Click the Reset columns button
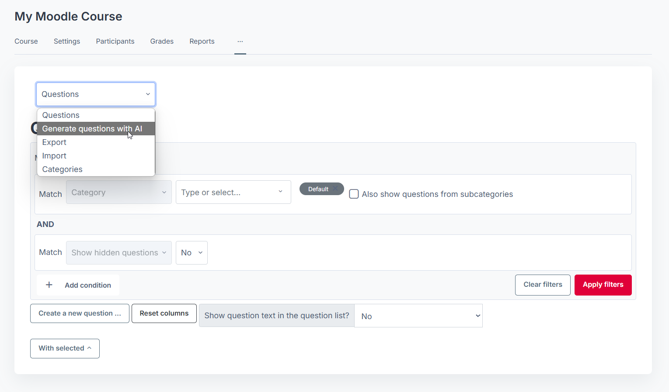Image resolution: width=669 pixels, height=392 pixels. point(164,313)
